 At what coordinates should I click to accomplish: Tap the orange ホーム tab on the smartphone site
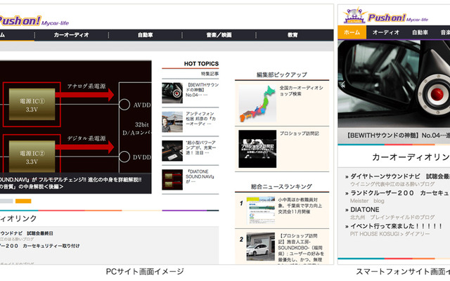(x=352, y=32)
